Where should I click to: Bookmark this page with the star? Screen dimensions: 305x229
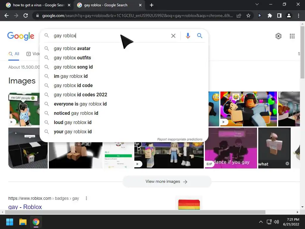click(248, 16)
